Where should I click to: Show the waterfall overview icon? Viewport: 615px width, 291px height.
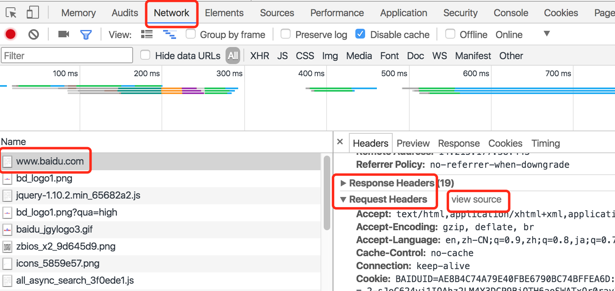(170, 34)
